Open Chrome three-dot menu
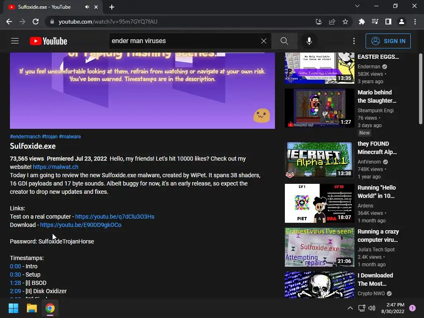 tap(415, 22)
